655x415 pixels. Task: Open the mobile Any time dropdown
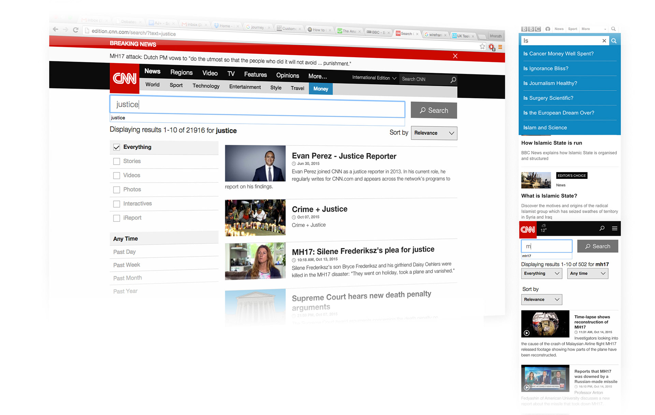(x=587, y=273)
